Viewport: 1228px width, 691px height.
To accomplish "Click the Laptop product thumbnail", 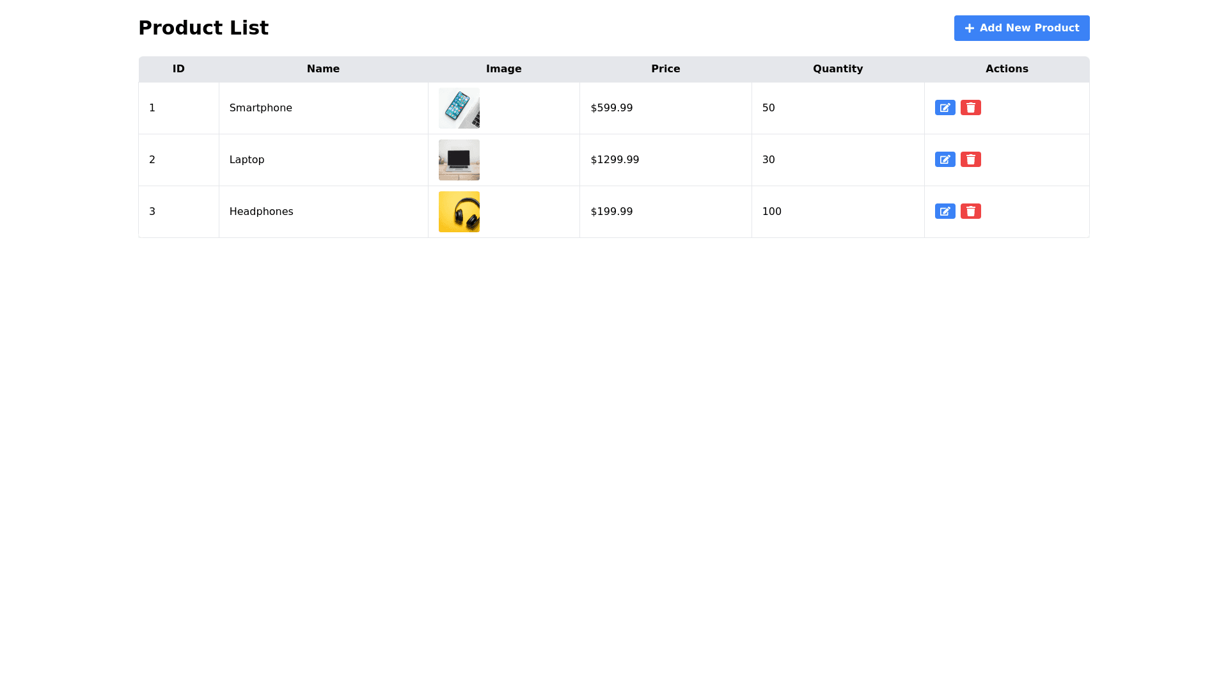I will tap(459, 159).
